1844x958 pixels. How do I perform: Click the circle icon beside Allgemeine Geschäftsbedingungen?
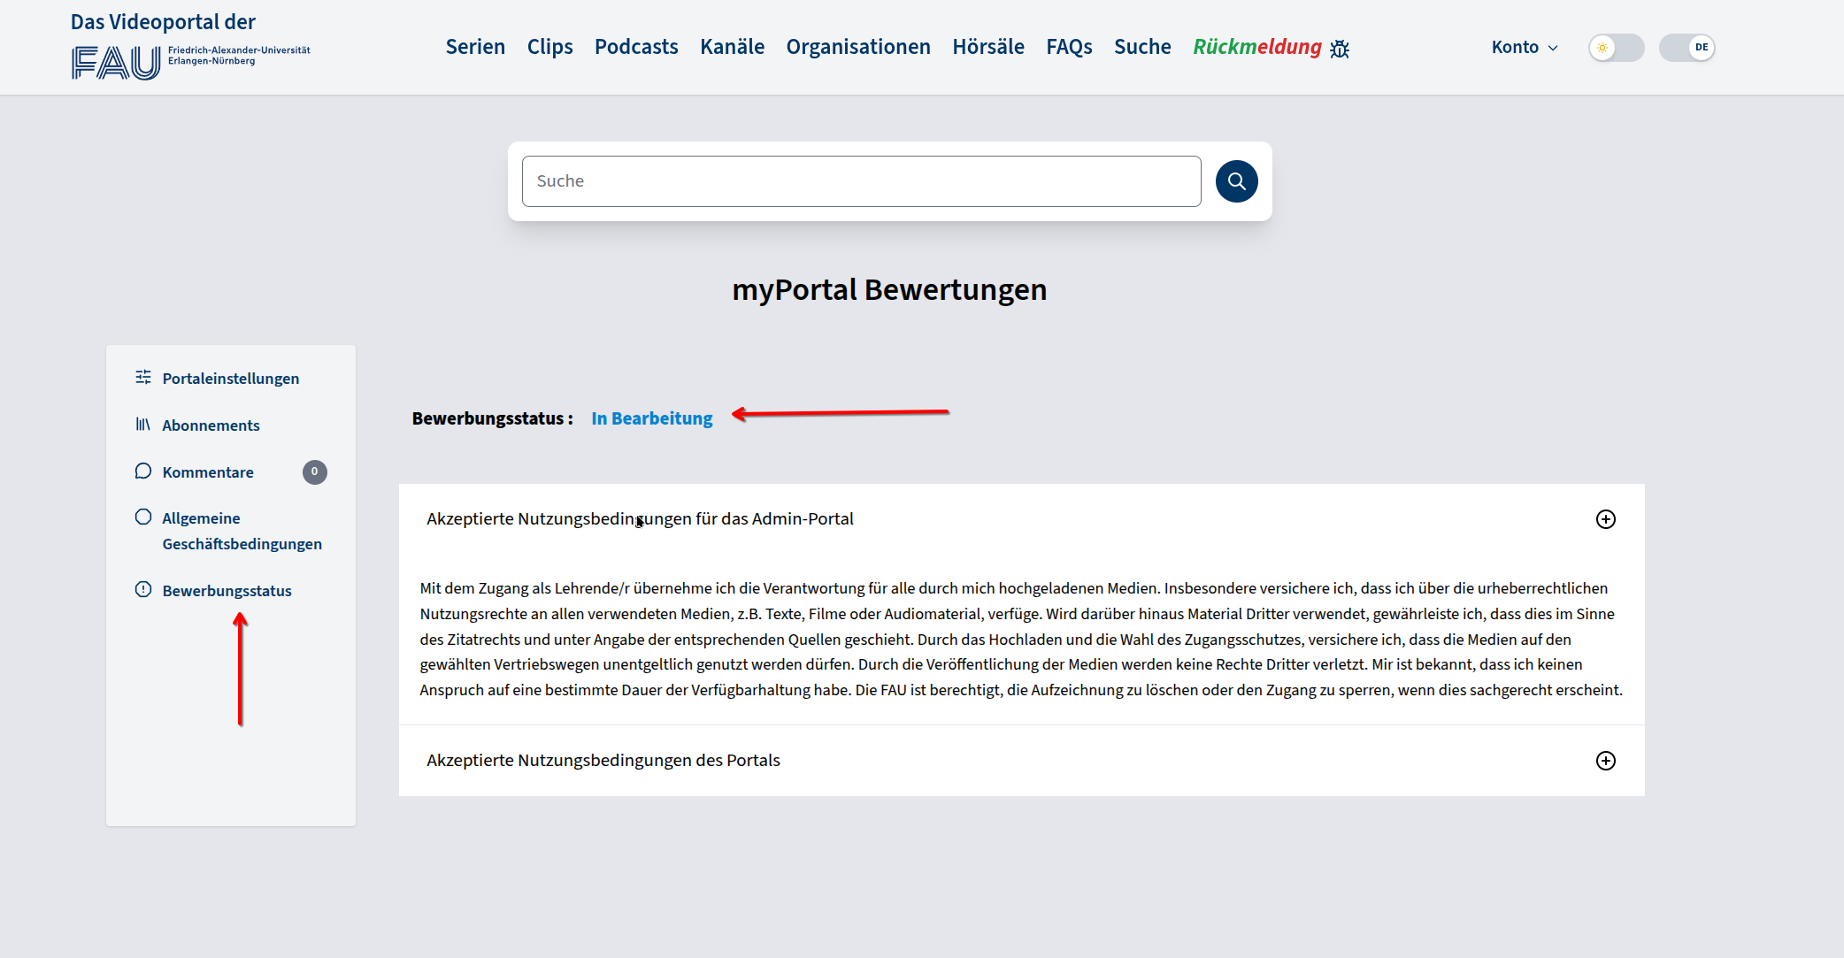click(x=143, y=517)
